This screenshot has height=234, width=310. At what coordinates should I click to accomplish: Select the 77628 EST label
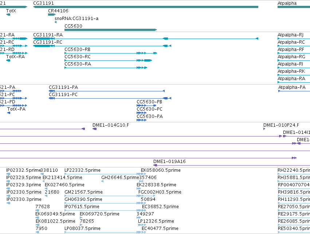pyautogui.click(x=43, y=207)
